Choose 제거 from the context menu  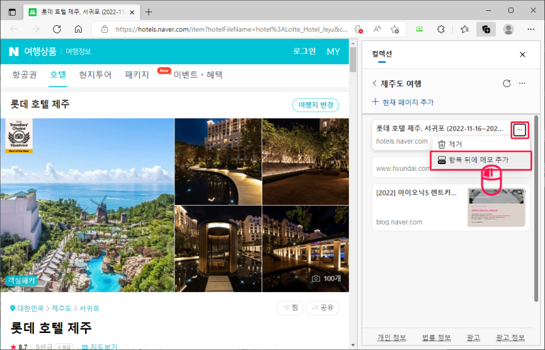coord(481,144)
